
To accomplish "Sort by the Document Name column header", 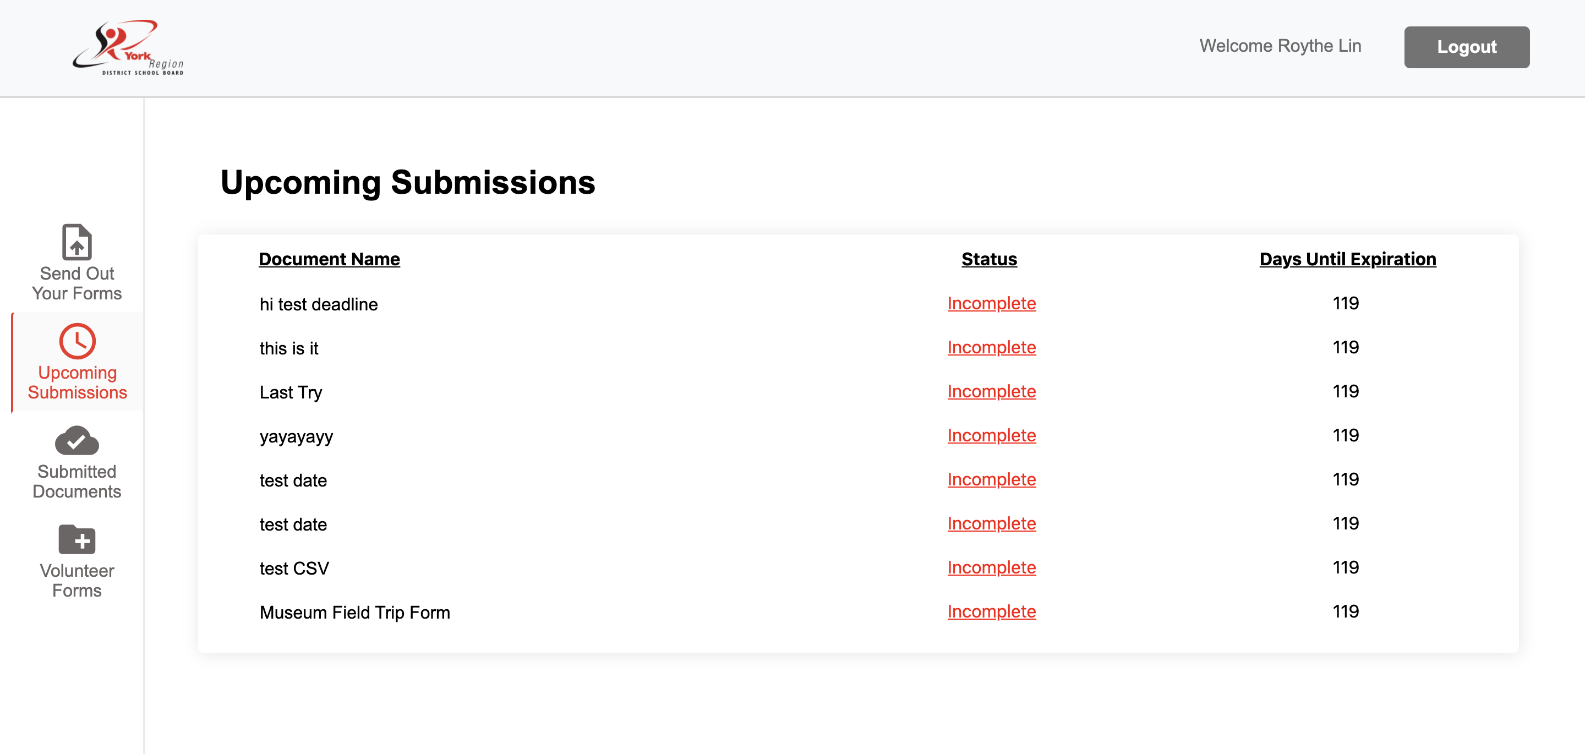I will point(329,259).
